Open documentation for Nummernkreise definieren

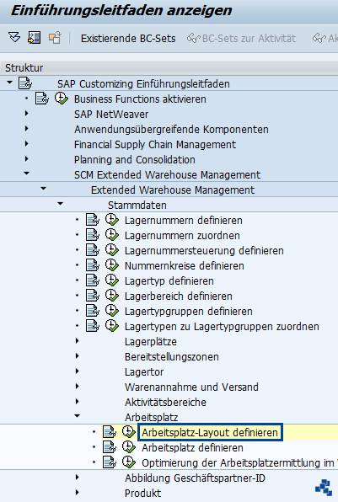93,265
